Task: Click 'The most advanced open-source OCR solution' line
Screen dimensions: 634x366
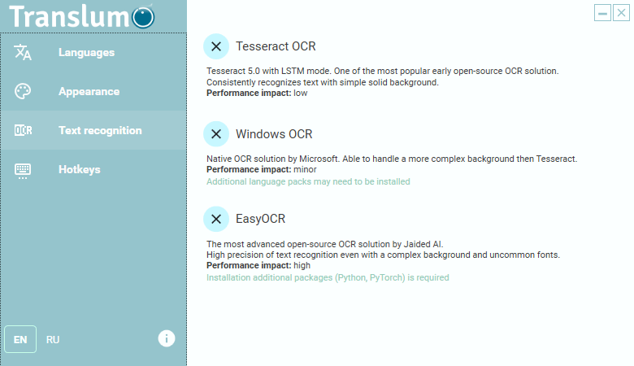Action: pyautogui.click(x=324, y=244)
